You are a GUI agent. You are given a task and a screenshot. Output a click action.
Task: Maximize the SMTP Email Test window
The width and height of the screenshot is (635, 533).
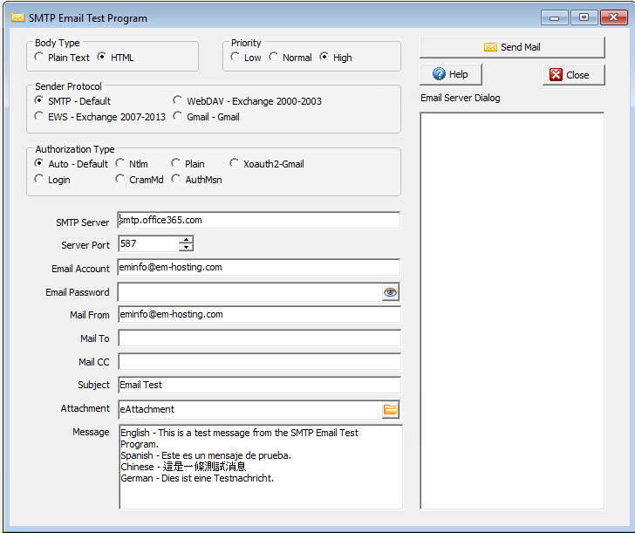(x=584, y=17)
